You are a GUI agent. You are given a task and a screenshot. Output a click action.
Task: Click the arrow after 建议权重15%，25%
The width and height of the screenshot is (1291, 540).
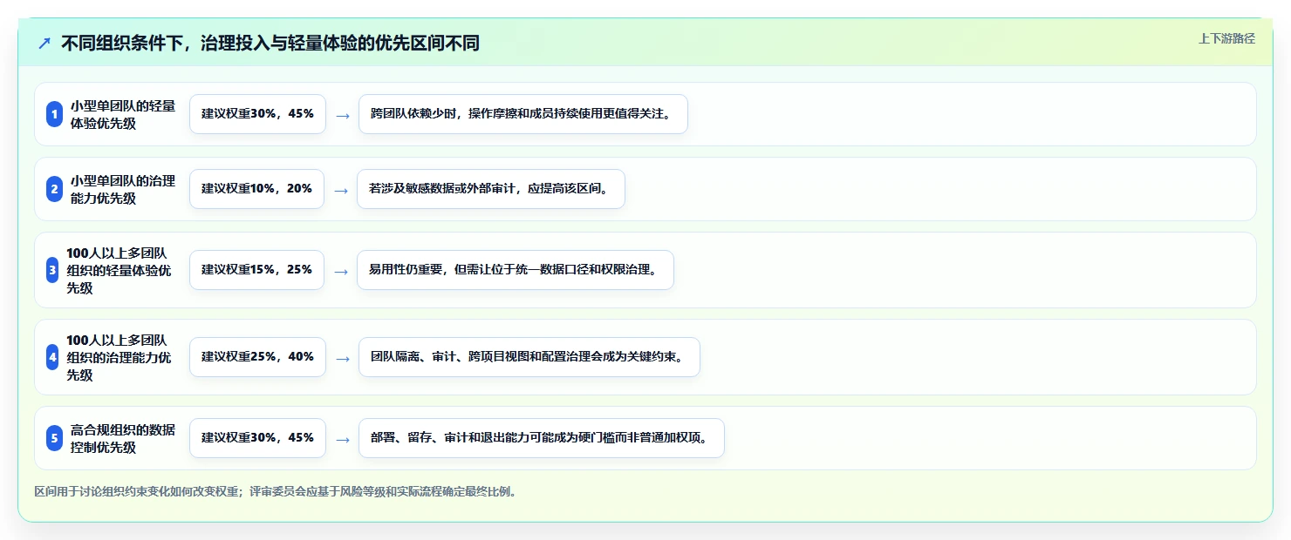tap(341, 271)
